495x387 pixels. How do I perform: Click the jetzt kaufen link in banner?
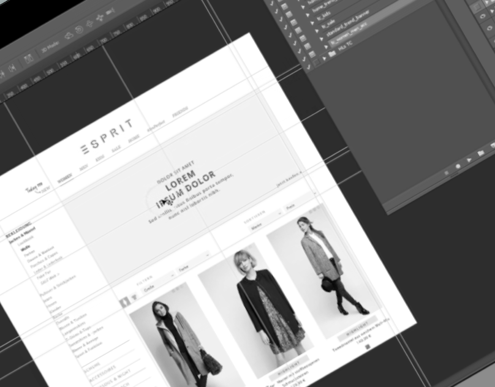(x=289, y=179)
